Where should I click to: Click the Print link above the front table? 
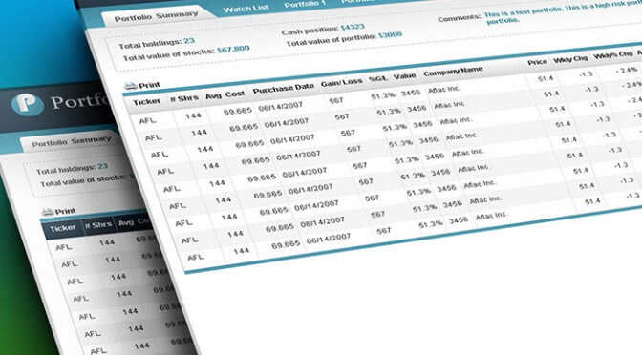point(149,85)
